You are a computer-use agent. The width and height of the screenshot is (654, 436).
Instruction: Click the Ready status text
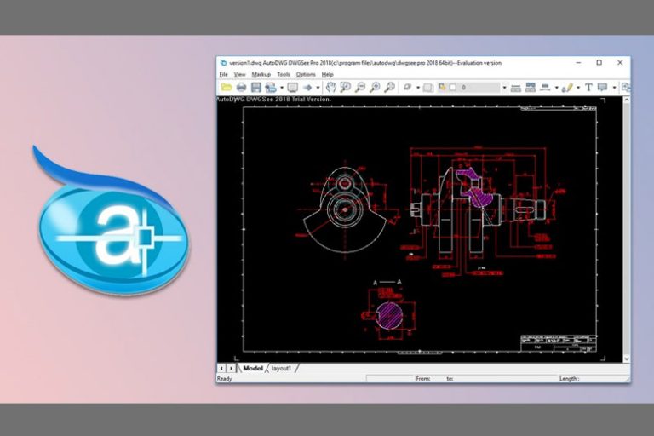[225, 378]
